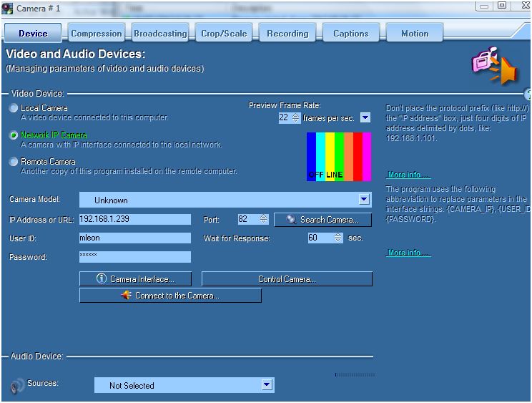Viewport: 532px width, 403px height.
Task: Open the Motion tab
Action: (x=415, y=33)
